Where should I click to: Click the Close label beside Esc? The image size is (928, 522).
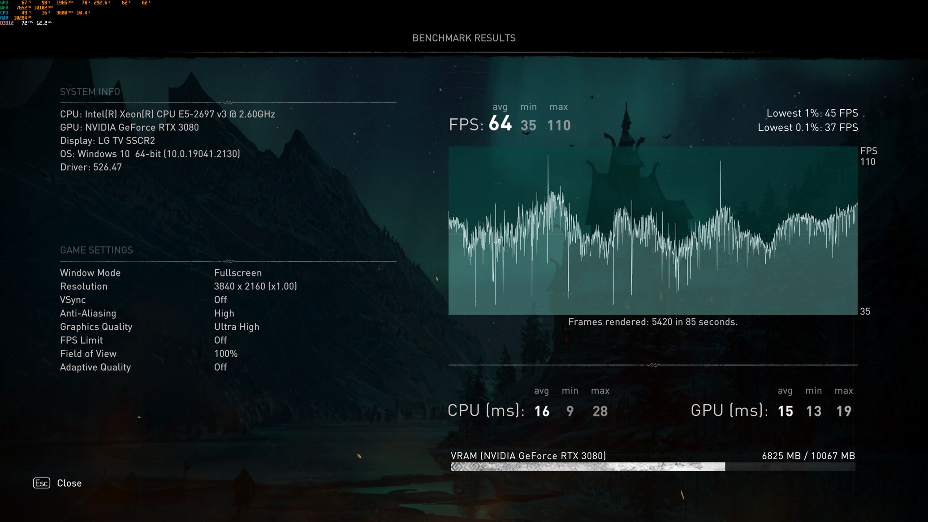69,483
